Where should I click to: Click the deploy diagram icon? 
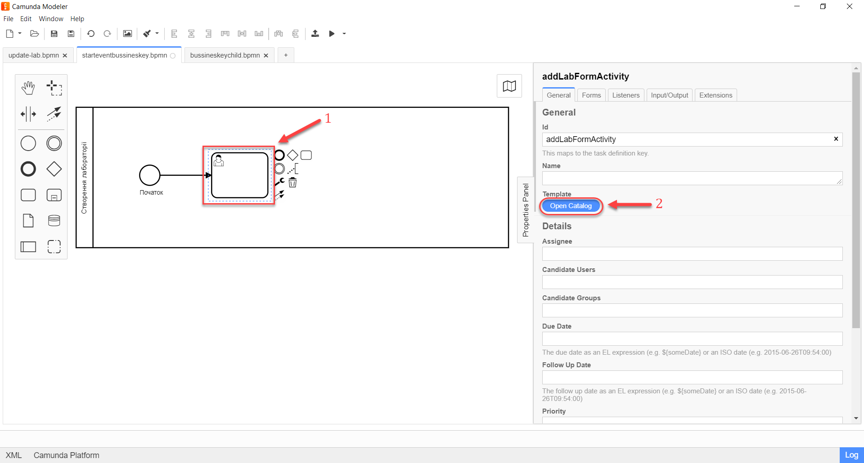pos(315,34)
